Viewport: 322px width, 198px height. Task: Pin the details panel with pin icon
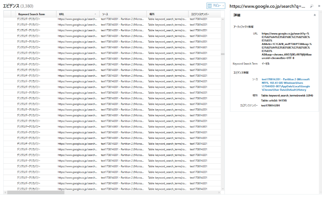[311, 7]
